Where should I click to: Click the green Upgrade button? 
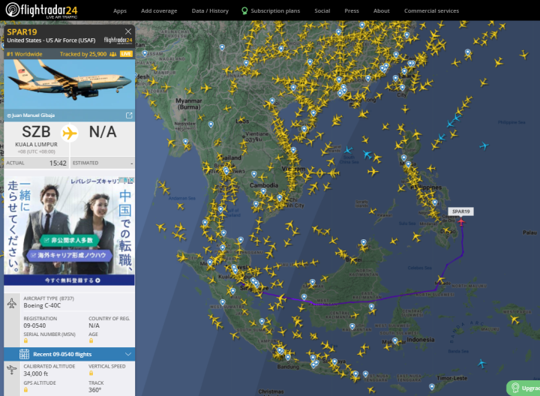click(523, 388)
